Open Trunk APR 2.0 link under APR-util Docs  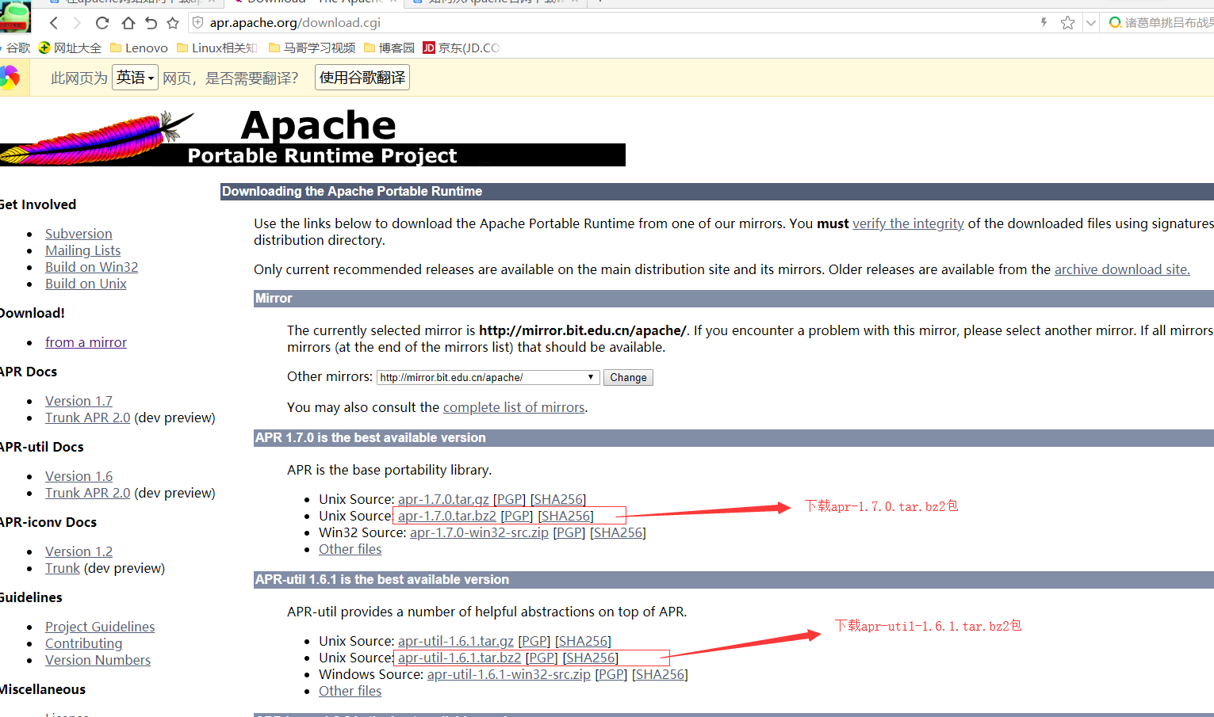(x=87, y=493)
